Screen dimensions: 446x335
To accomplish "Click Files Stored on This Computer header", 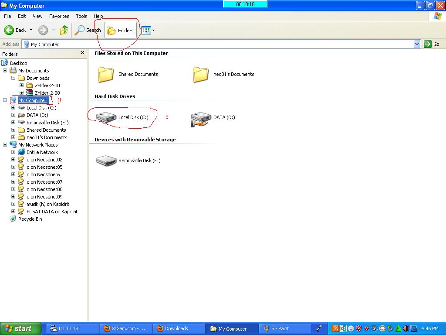I will pos(131,53).
